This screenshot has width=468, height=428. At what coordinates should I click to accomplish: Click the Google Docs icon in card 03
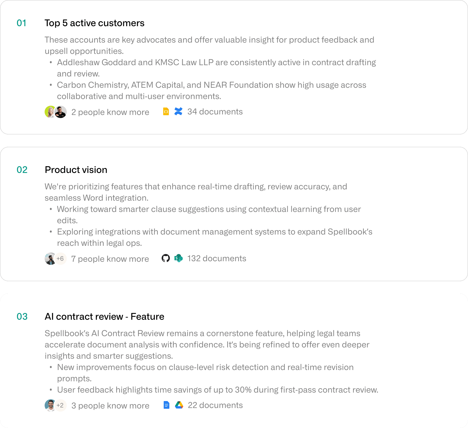pos(166,405)
